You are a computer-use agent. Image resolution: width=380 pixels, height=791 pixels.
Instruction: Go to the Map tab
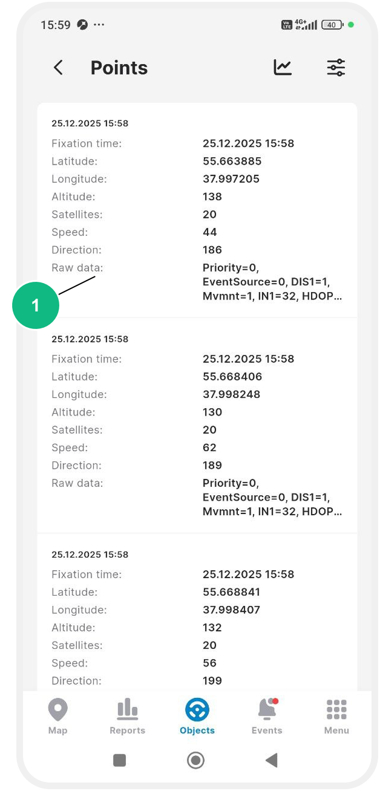pyautogui.click(x=58, y=717)
